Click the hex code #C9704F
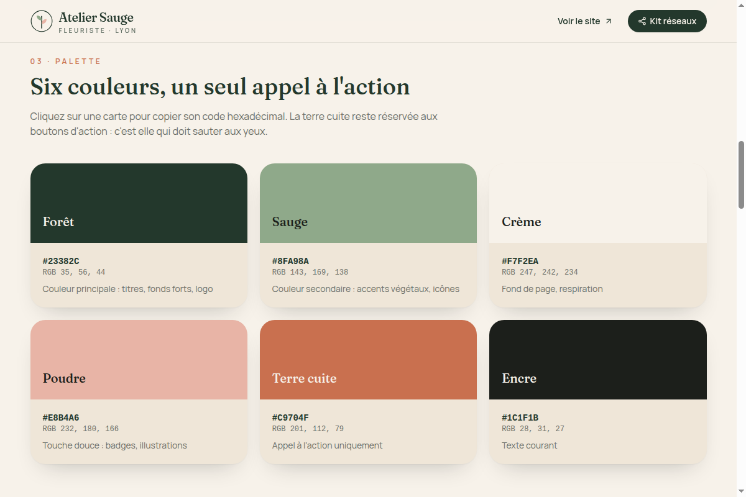The image size is (746, 497). pyautogui.click(x=290, y=418)
